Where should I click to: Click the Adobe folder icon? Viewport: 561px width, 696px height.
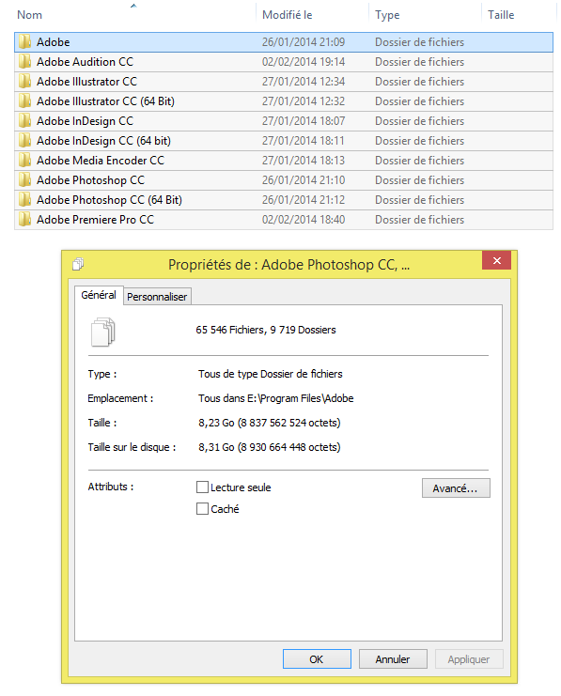[24, 41]
